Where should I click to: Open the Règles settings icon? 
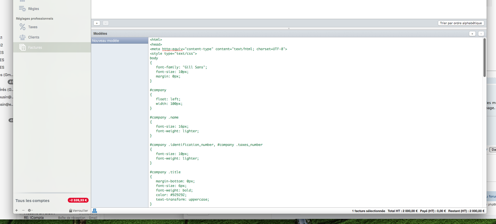click(x=23, y=9)
